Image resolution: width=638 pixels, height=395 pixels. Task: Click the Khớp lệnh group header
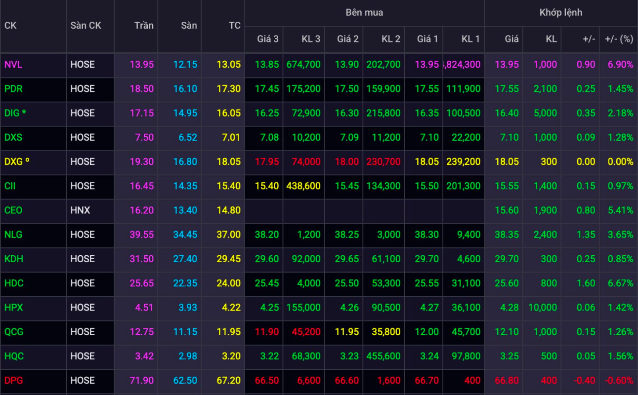tap(561, 12)
